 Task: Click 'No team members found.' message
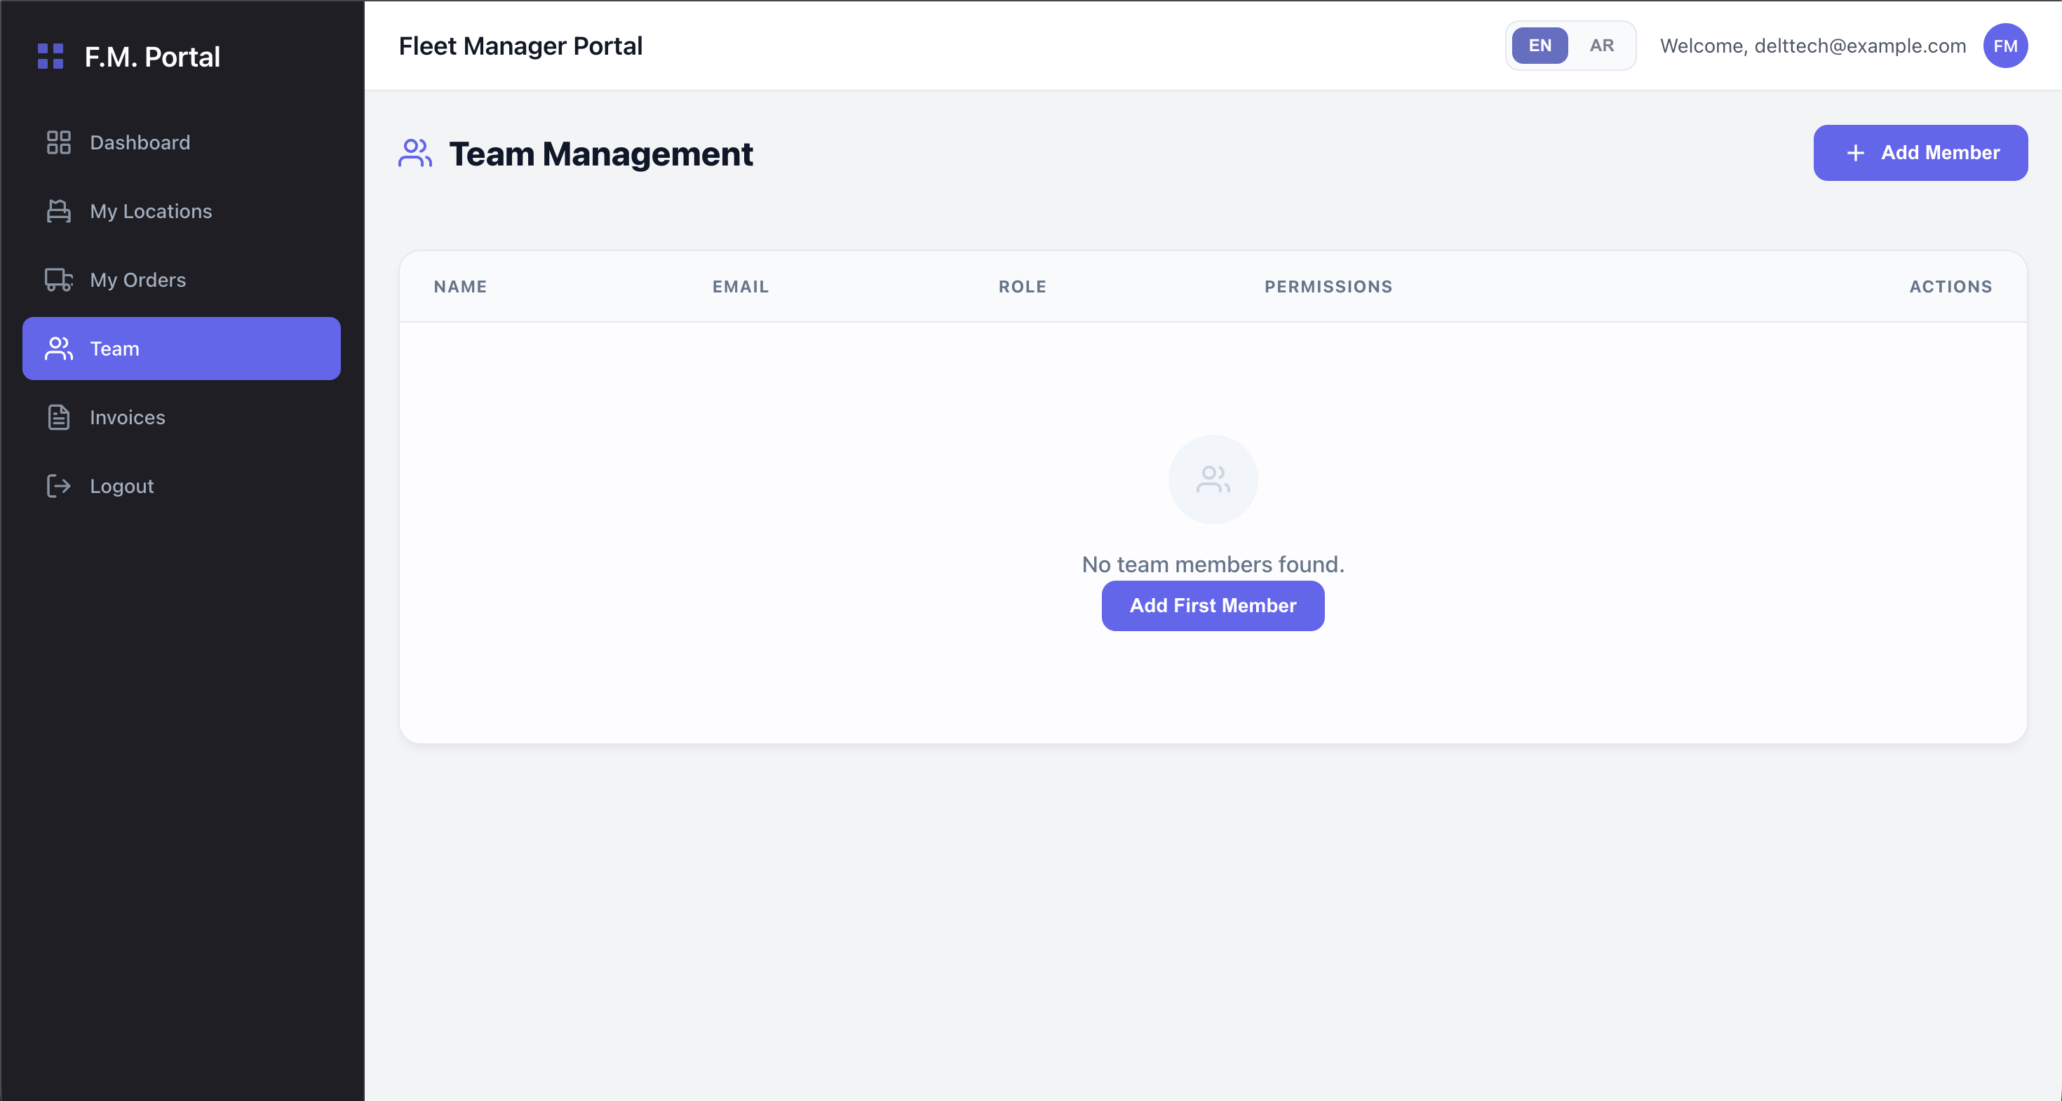(x=1213, y=564)
